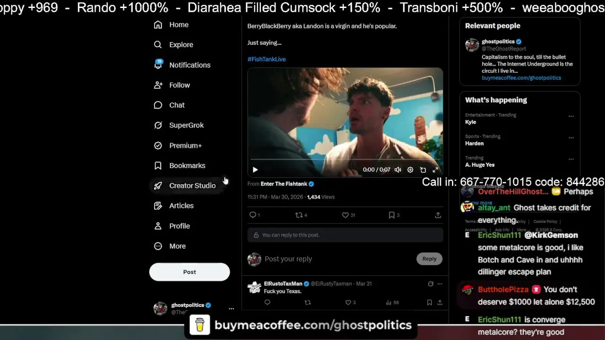Open the Chat section

click(x=169, y=105)
